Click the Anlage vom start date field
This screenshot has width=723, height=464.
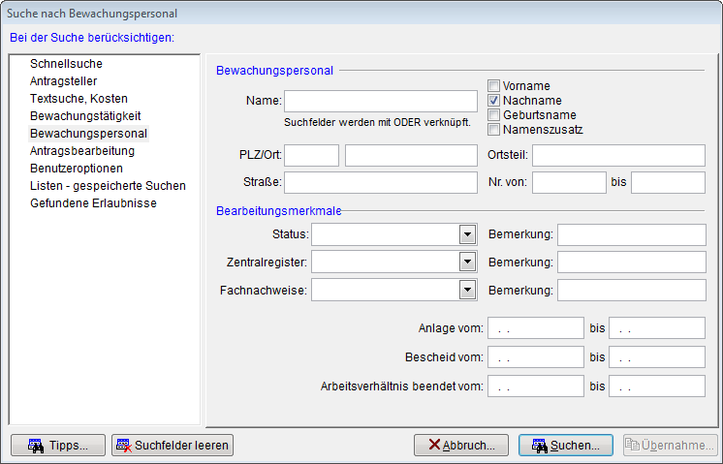coord(535,328)
